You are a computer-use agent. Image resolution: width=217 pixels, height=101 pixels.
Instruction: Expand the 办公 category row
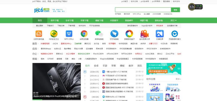click(35, 54)
